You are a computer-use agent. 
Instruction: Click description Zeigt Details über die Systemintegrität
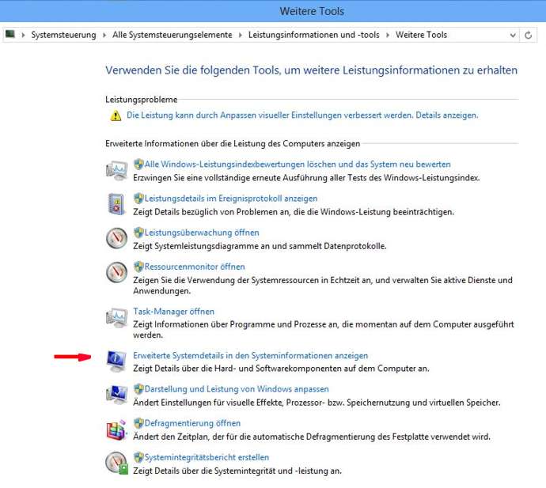[237, 471]
